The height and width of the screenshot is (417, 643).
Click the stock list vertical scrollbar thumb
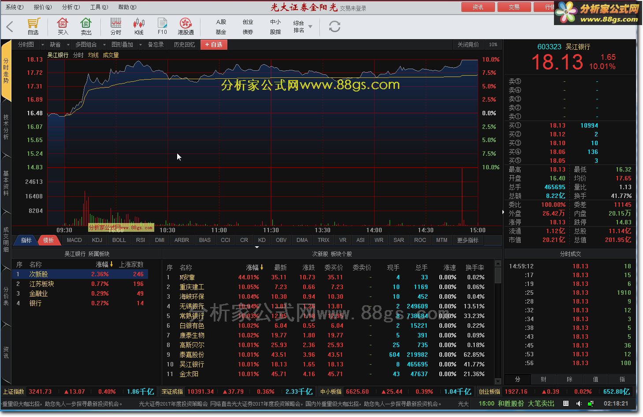(498, 276)
